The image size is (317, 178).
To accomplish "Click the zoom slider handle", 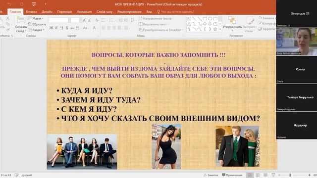I will tap(290, 175).
